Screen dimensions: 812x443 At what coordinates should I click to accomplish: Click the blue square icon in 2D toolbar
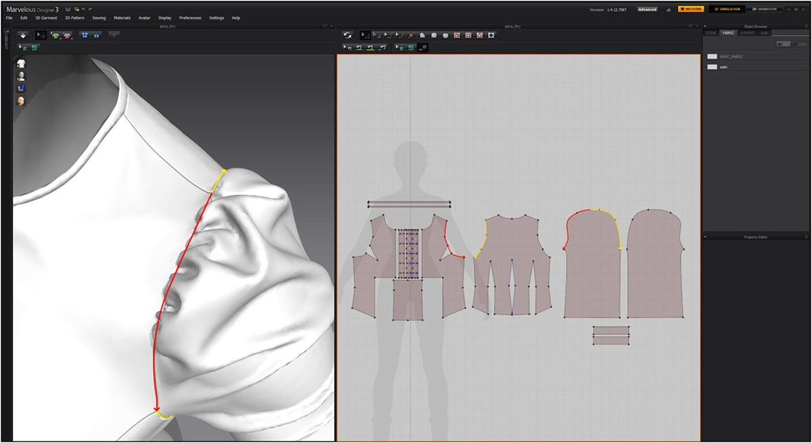click(491, 35)
